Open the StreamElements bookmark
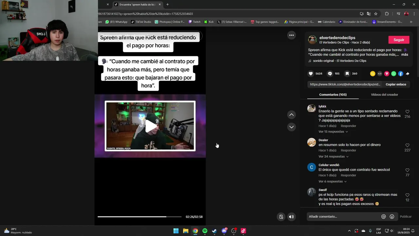The height and width of the screenshot is (236, 419). pos(387,22)
